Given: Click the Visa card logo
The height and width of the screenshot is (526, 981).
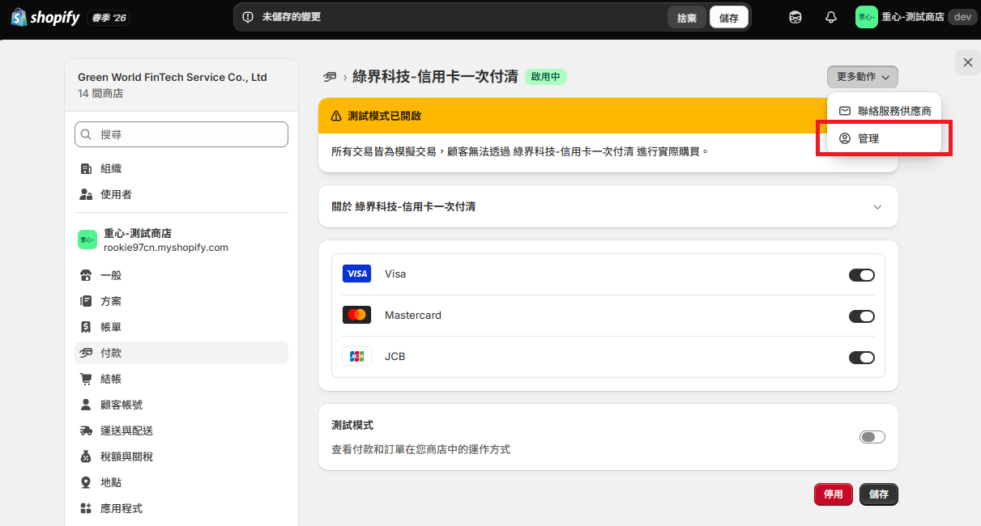Looking at the screenshot, I should tap(356, 274).
